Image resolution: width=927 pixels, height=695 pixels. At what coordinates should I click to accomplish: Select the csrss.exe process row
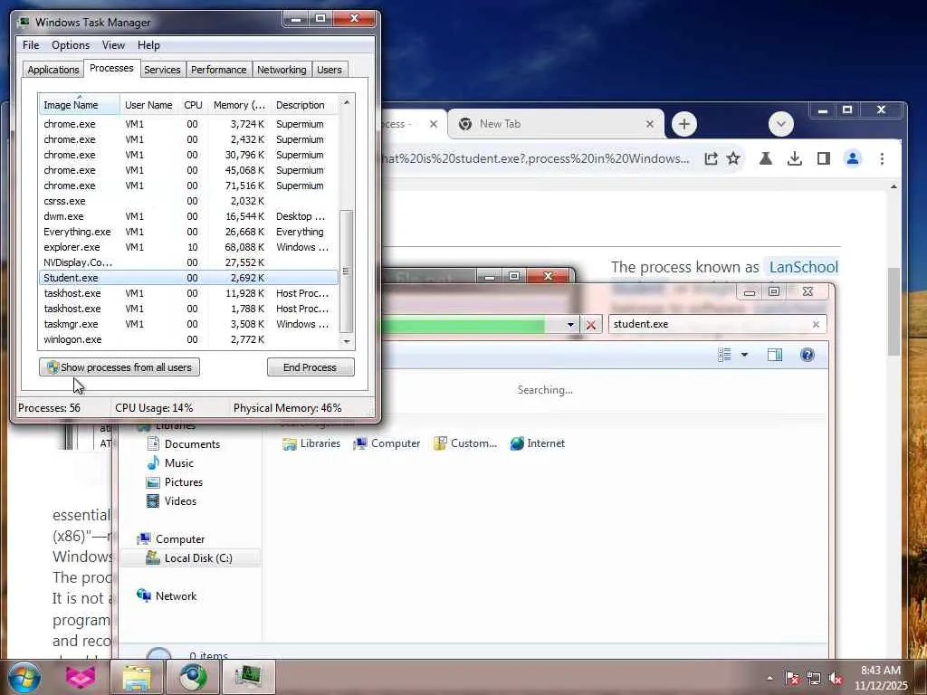(188, 201)
